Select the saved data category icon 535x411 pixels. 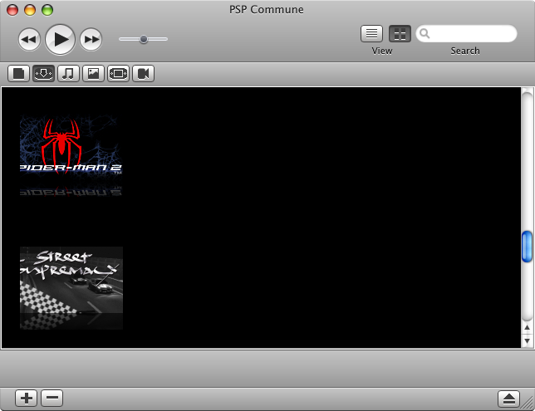19,73
